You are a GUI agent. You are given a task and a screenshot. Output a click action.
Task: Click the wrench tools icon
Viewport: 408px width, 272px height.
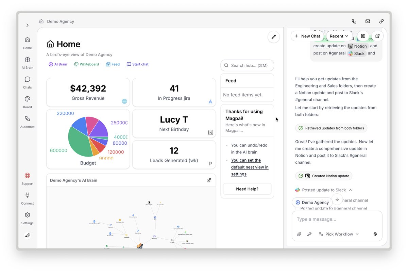click(309, 234)
